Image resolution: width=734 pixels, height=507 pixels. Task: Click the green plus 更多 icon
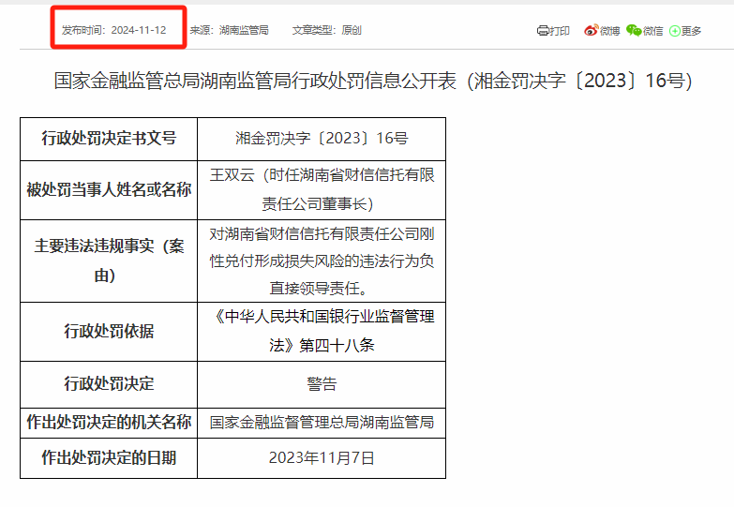(x=675, y=31)
